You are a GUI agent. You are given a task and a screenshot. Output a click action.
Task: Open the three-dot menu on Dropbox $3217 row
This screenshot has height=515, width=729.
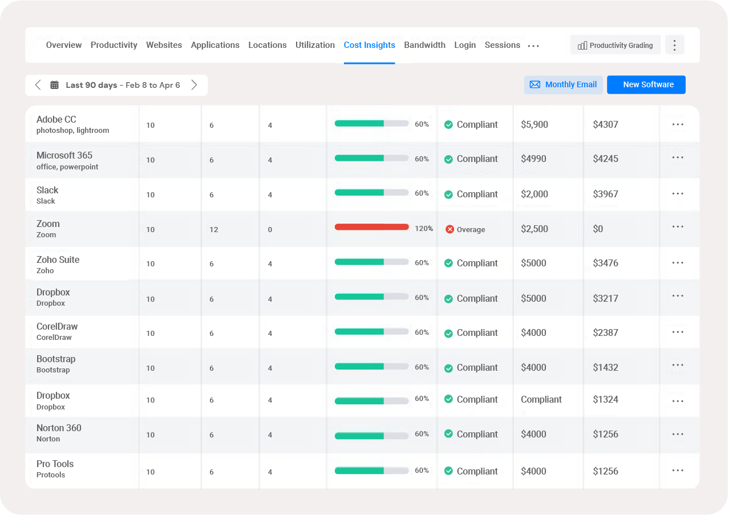(x=678, y=296)
